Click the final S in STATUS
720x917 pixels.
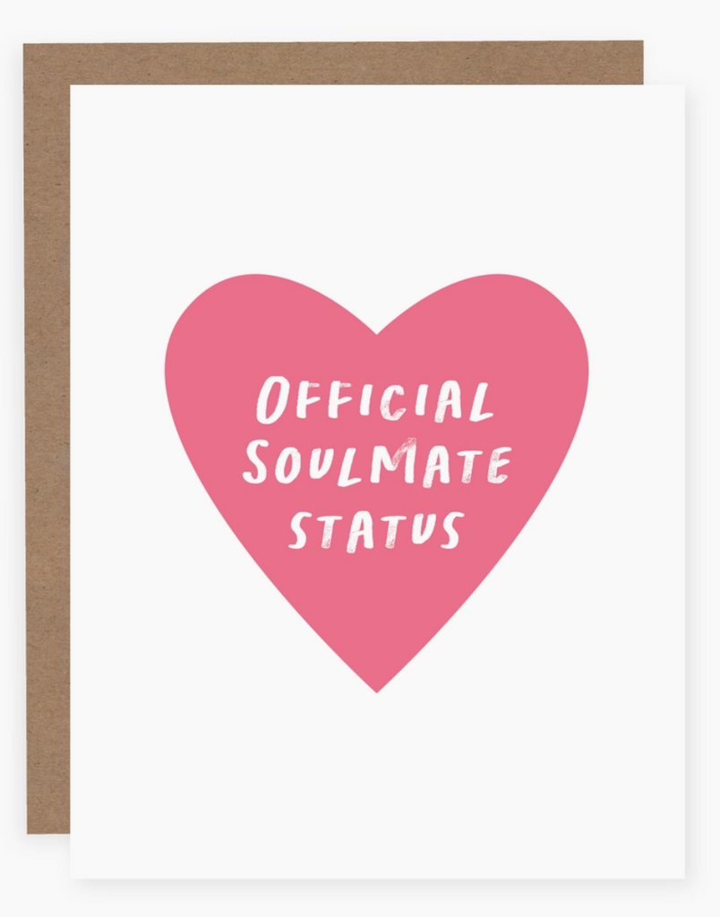click(x=451, y=530)
